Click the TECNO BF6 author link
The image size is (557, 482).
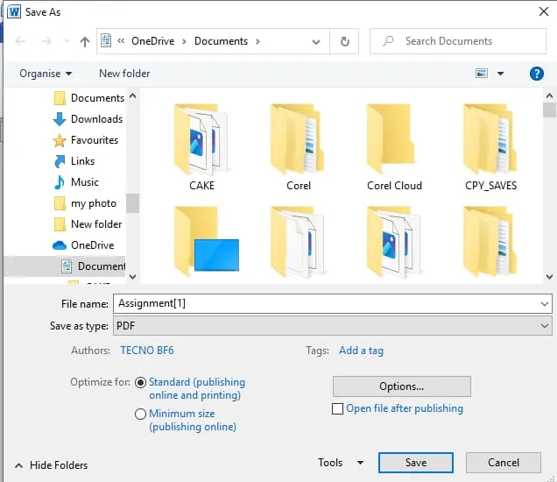coord(147,351)
